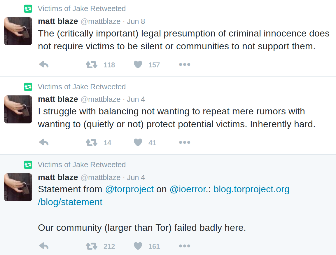The width and height of the screenshot is (336, 255).
Task: Open the 'Jun 4' timestamp of the Tor statement tweet
Action: [x=136, y=177]
